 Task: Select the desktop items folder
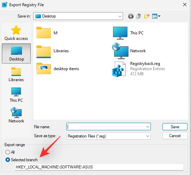tap(58, 68)
